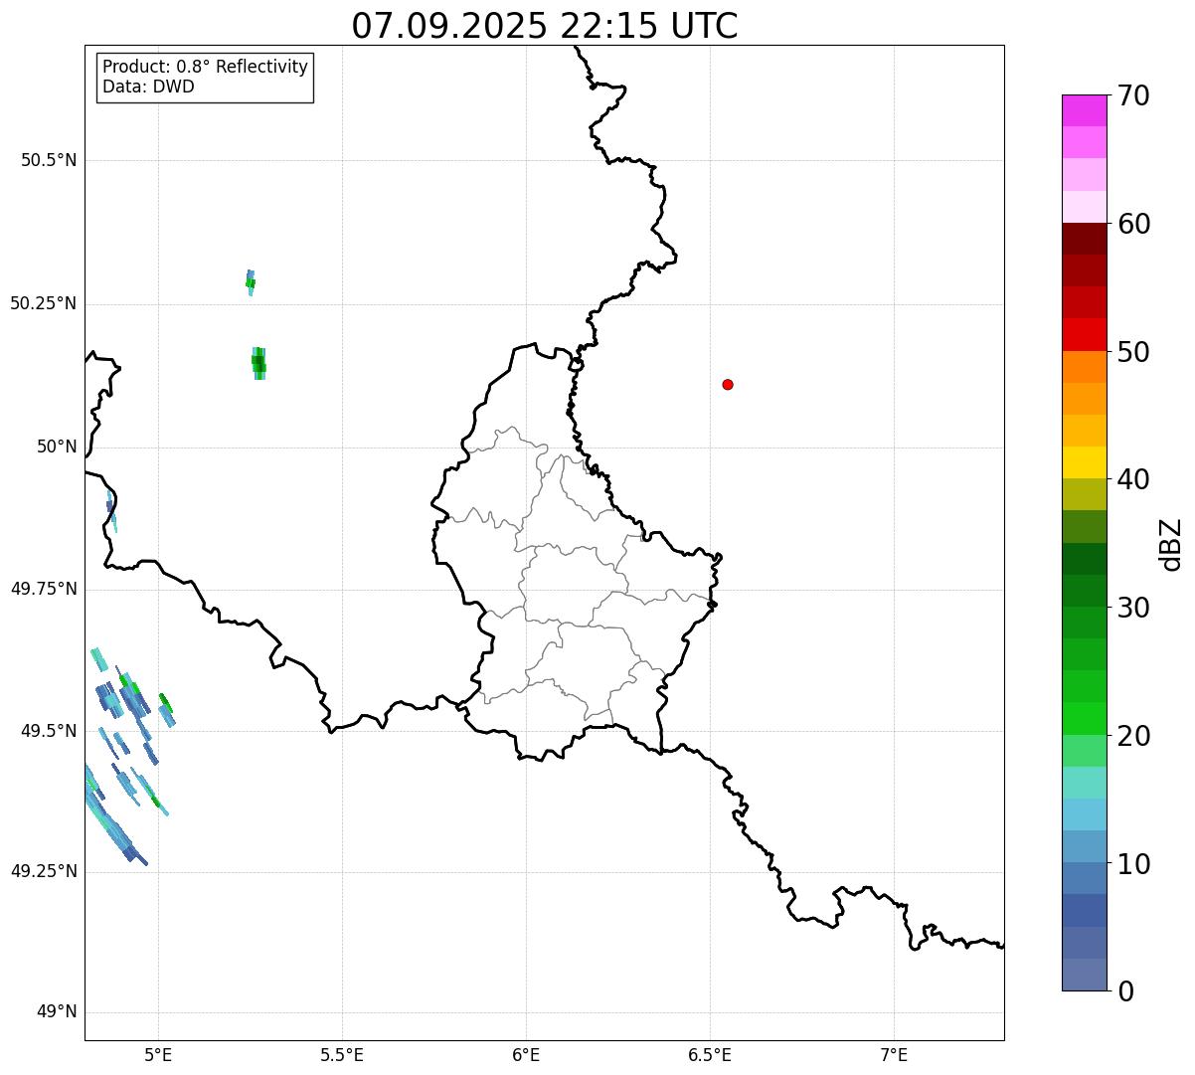Click the 49.75°N latitude label
This screenshot has height=1075, width=1195.
pyautogui.click(x=44, y=589)
